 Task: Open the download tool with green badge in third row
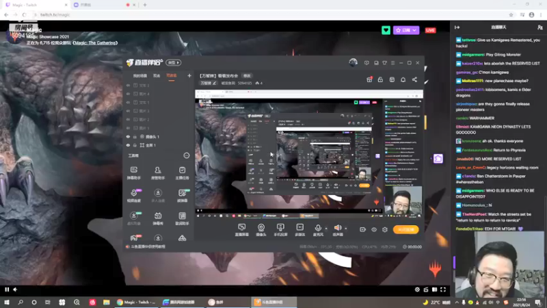(x=134, y=218)
